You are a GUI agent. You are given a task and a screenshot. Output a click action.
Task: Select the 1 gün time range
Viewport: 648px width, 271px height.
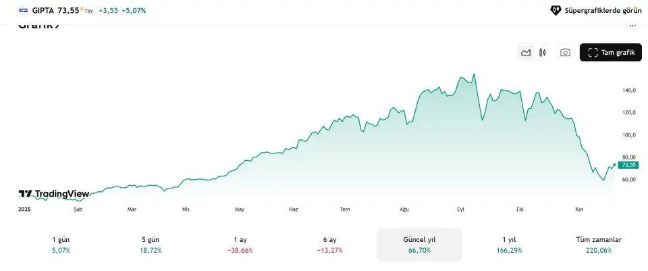click(61, 245)
